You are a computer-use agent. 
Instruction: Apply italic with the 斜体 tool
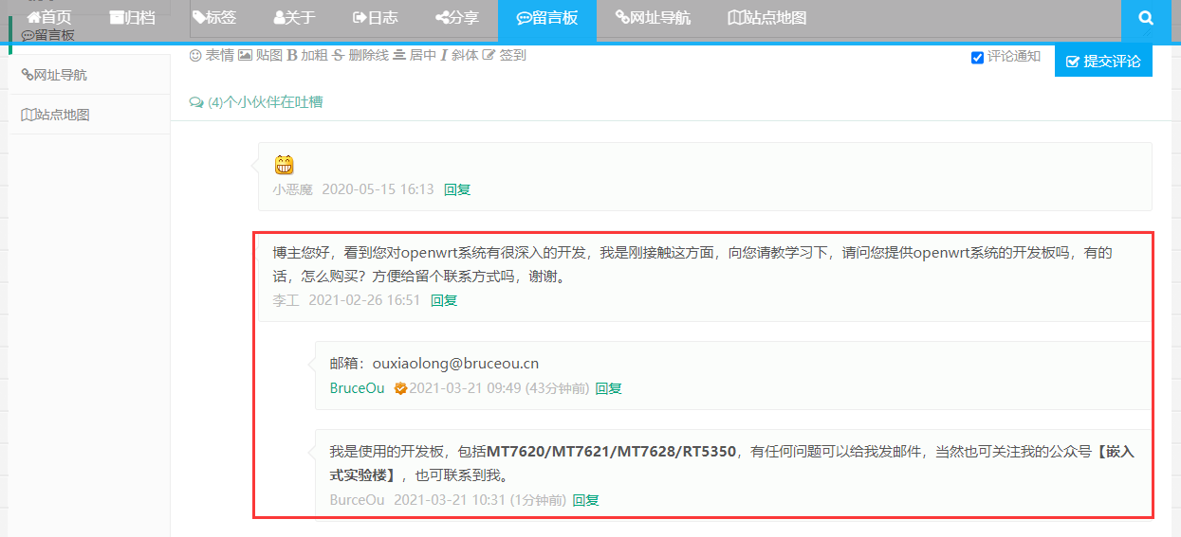(459, 55)
